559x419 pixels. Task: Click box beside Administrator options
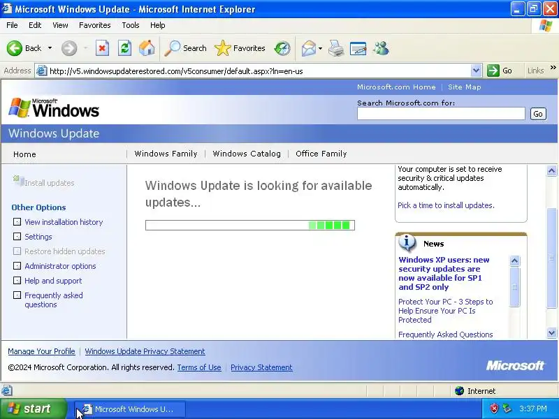pyautogui.click(x=17, y=266)
